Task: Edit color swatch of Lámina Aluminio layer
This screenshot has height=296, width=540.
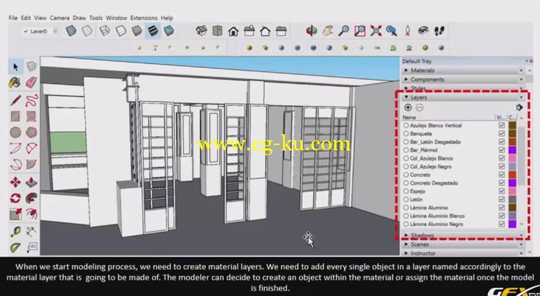Action: (x=512, y=208)
